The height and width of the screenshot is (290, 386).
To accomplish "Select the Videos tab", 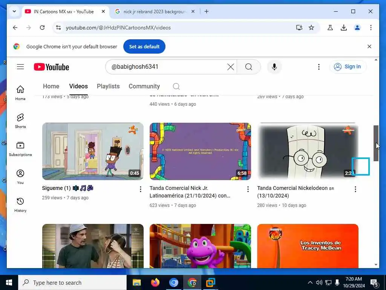I will coord(78,86).
